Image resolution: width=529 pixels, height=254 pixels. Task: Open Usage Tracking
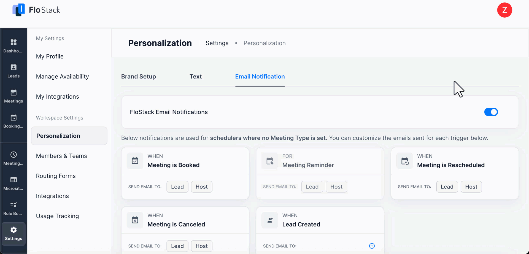click(58, 216)
